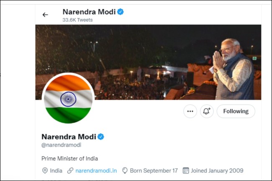Click the back arrow icon
The height and width of the screenshot is (181, 272).
pyautogui.click(x=45, y=15)
